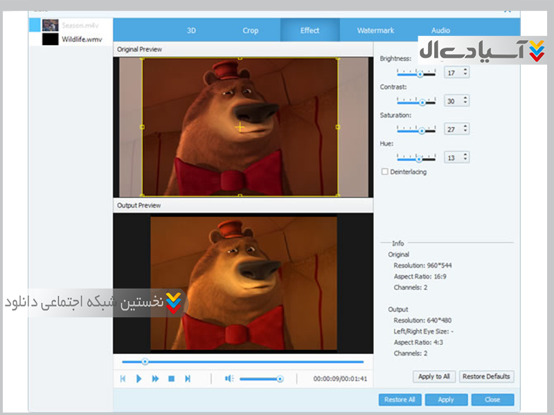
Task: Decrease Contrast value with down stepper arrow
Action: point(465,104)
